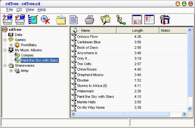
Task: Click the Sharewares folder icon
Action: pyautogui.click(x=11, y=65)
